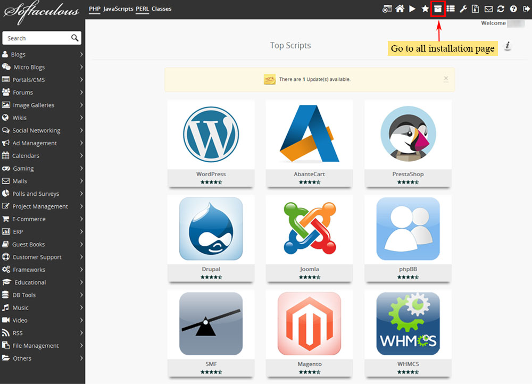The image size is (532, 384).
Task: Open settings with the wrench icon
Action: click(x=463, y=9)
